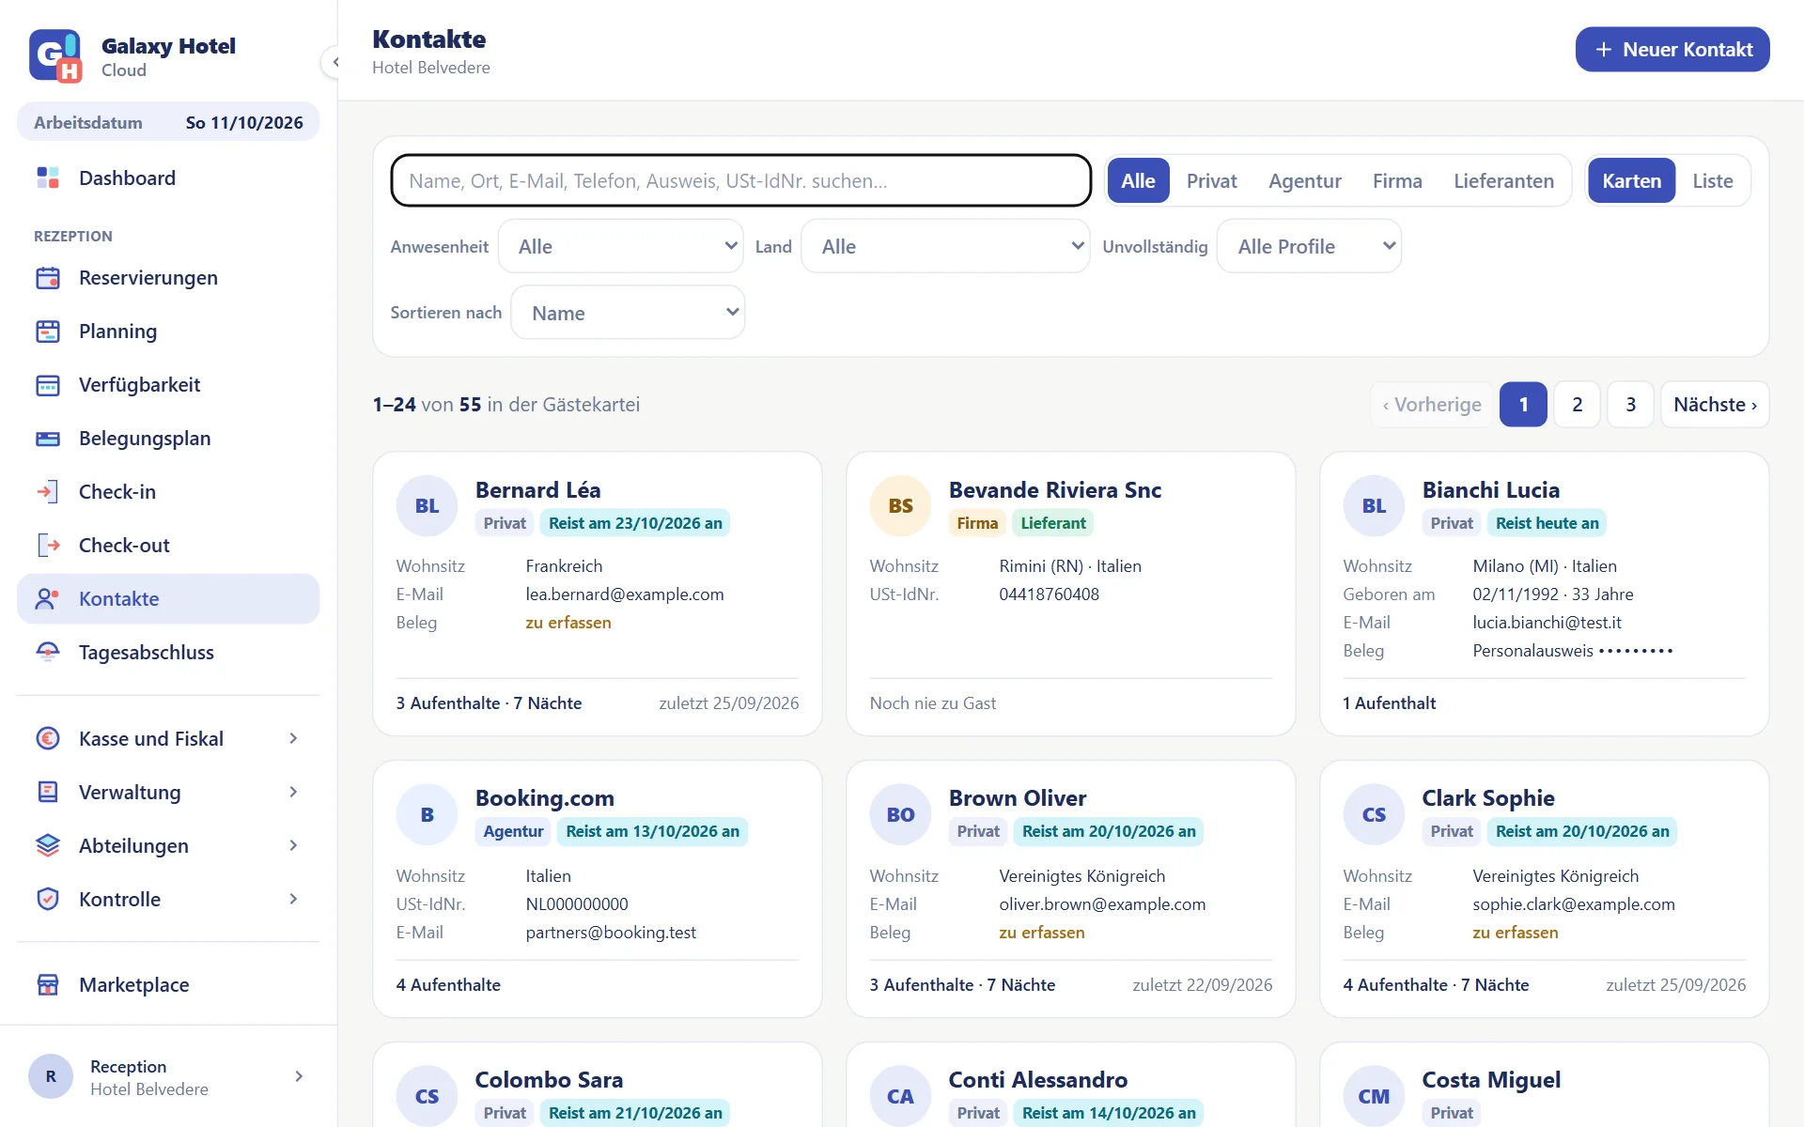Click current page 1 button
The height and width of the screenshot is (1127, 1804).
tap(1523, 405)
